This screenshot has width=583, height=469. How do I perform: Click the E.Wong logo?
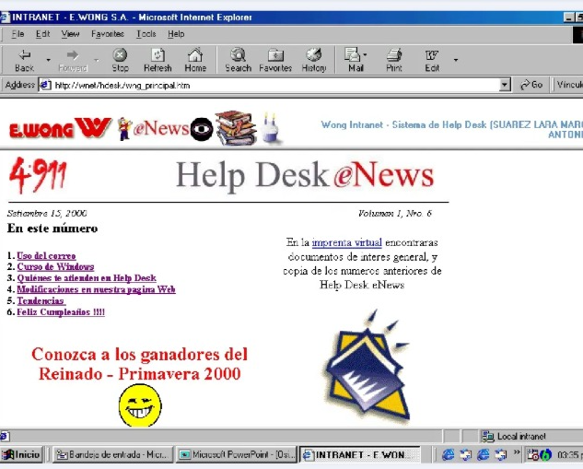click(60, 128)
